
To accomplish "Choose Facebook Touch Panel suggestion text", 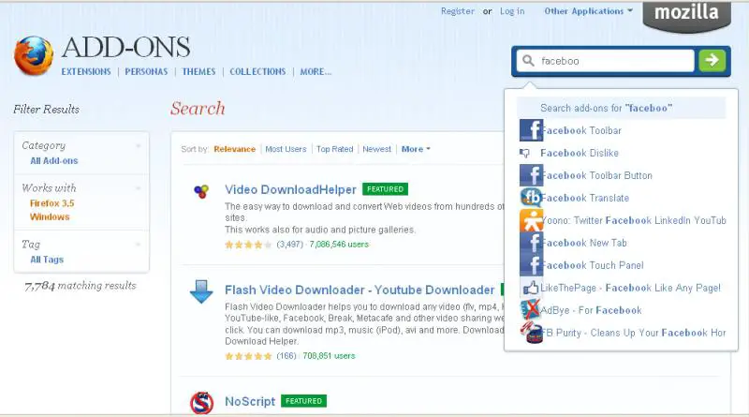I will 593,265.
